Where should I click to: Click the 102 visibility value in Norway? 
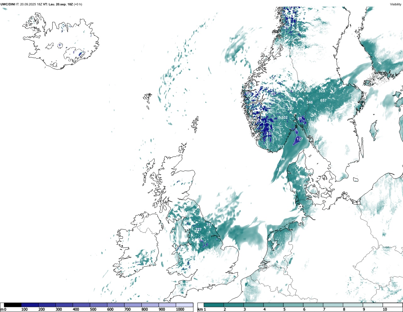[x=284, y=117]
